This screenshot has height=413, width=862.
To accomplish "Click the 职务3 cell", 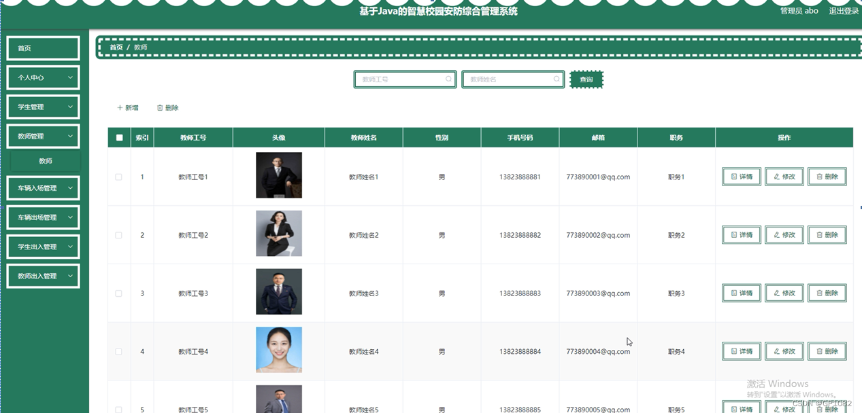I will pos(676,293).
